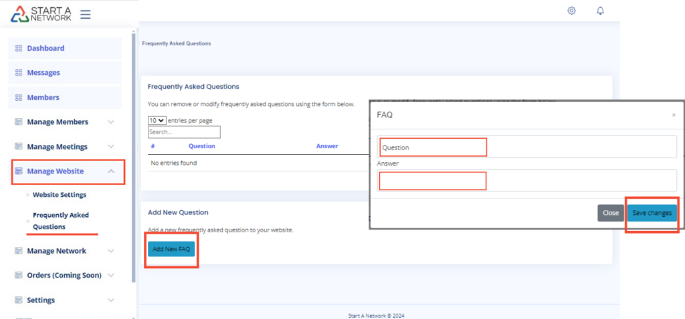Open the entries per page dropdown
The width and height of the screenshot is (685, 319).
[x=157, y=120]
